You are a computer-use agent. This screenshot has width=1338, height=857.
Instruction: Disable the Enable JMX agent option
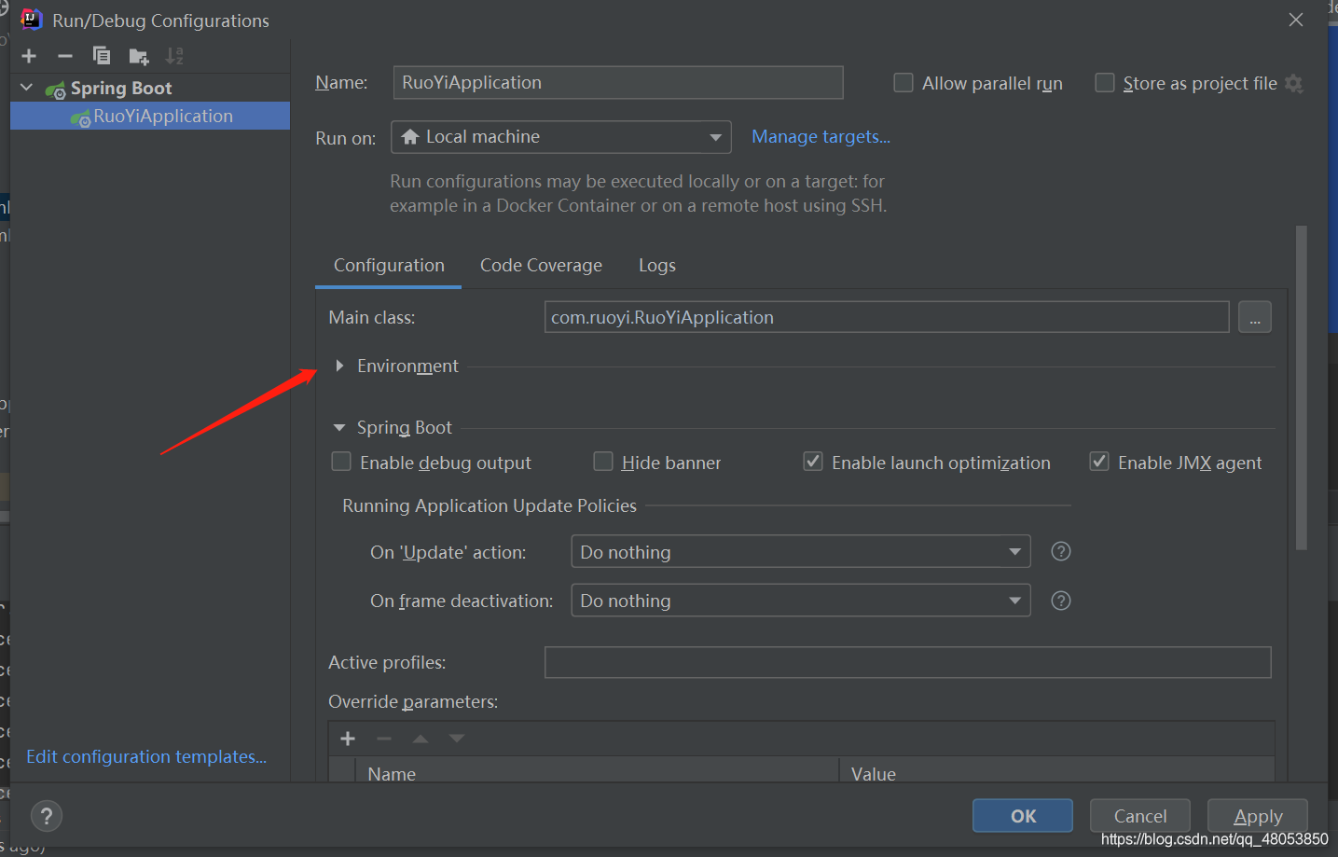click(x=1099, y=461)
